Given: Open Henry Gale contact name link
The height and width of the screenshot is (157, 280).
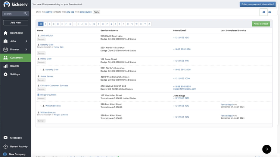Looking at the screenshot, I should pyautogui.click(x=46, y=59).
